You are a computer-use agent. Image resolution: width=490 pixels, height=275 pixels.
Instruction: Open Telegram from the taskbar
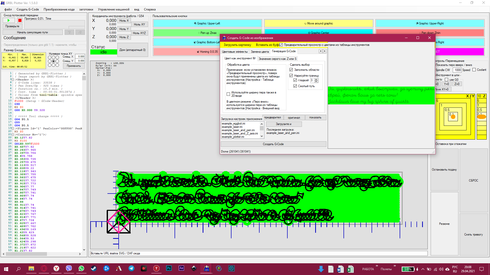[x=131, y=268]
